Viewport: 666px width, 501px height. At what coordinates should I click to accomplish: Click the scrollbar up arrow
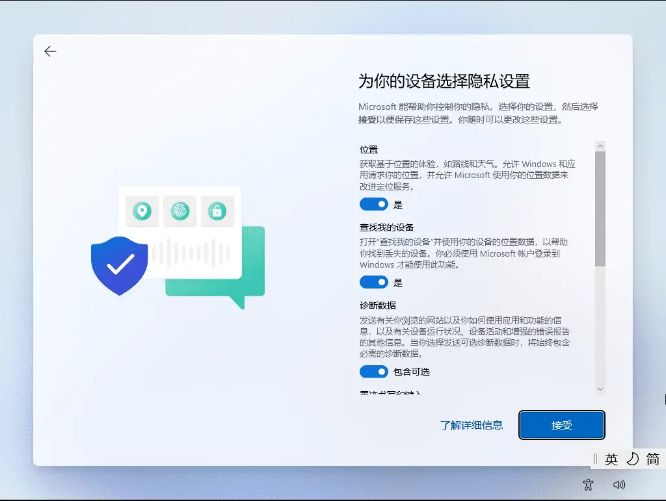point(600,144)
